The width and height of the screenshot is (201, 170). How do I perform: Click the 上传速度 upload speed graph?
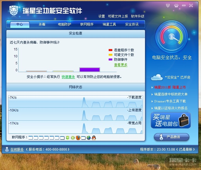tap(76, 114)
